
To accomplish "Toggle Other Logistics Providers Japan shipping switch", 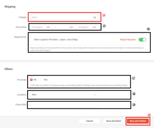I will 142,40.
